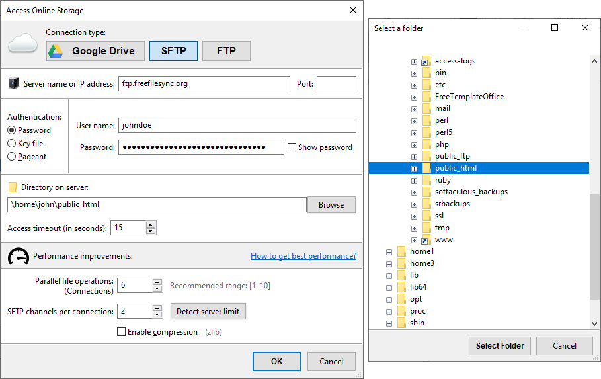This screenshot has width=601, height=379.
Task: Switch connection type to SFTP
Action: click(x=174, y=51)
